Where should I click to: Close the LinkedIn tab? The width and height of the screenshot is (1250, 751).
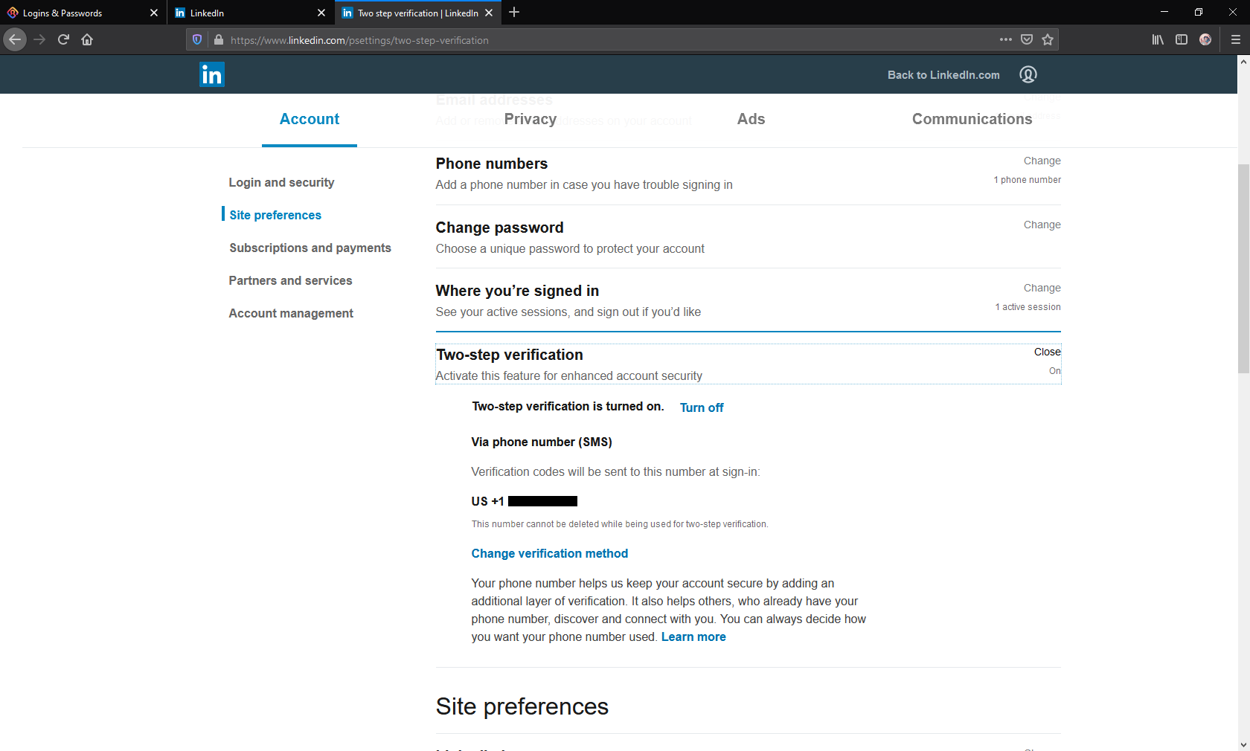pyautogui.click(x=321, y=13)
